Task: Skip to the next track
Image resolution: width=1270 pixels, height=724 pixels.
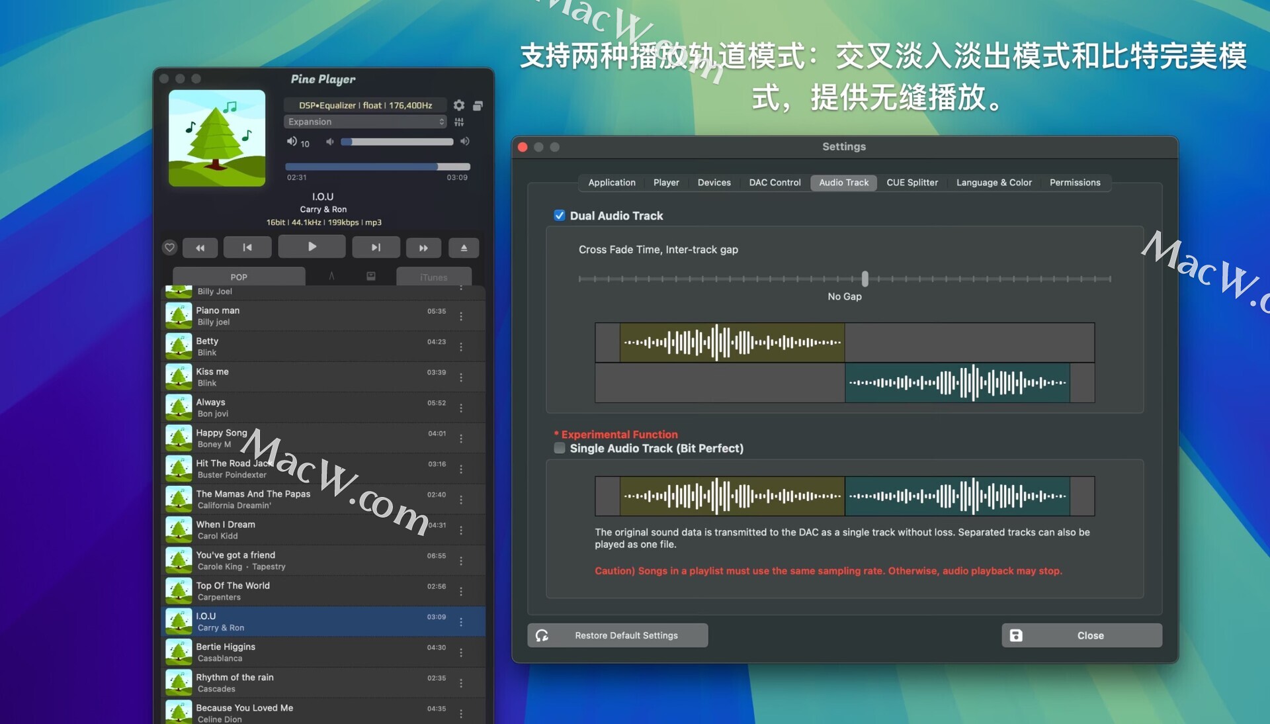Action: pyautogui.click(x=376, y=248)
